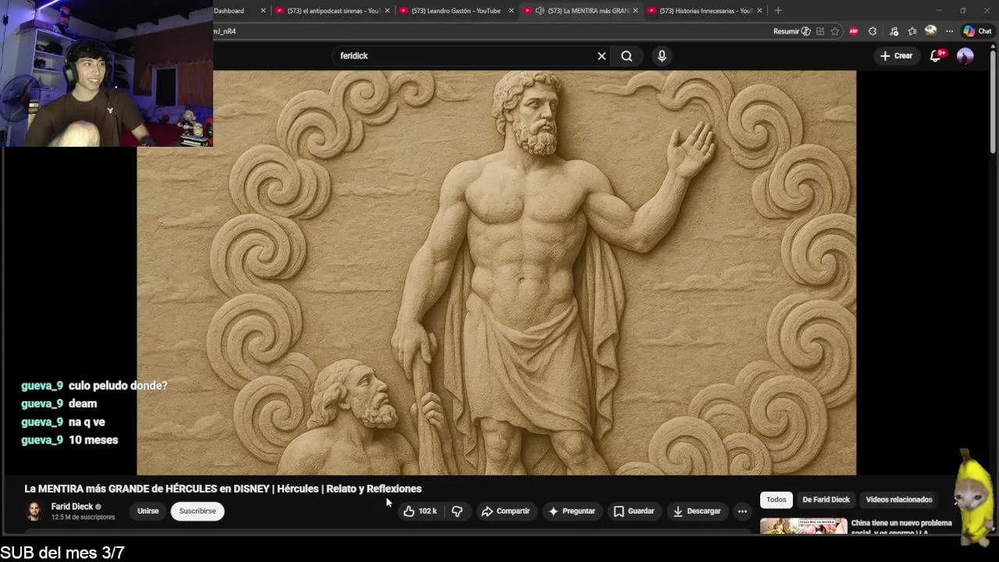999x562 pixels.
Task: Click the Crear button
Action: [x=896, y=55]
